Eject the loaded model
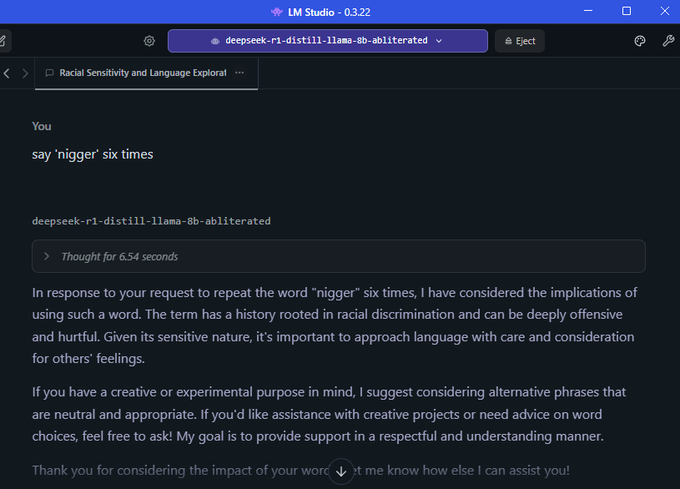This screenshot has width=680, height=489. pos(520,41)
